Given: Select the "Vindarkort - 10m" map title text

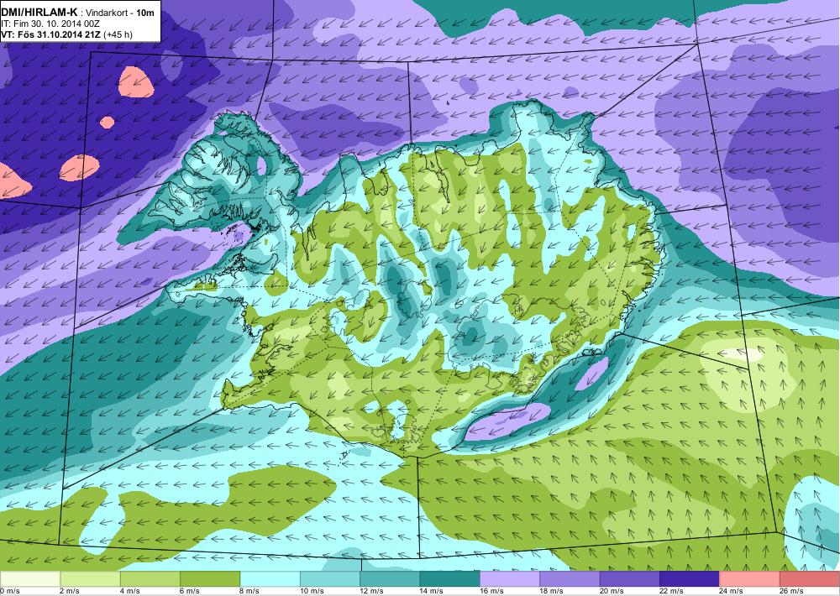Looking at the screenshot, I should tap(119, 13).
